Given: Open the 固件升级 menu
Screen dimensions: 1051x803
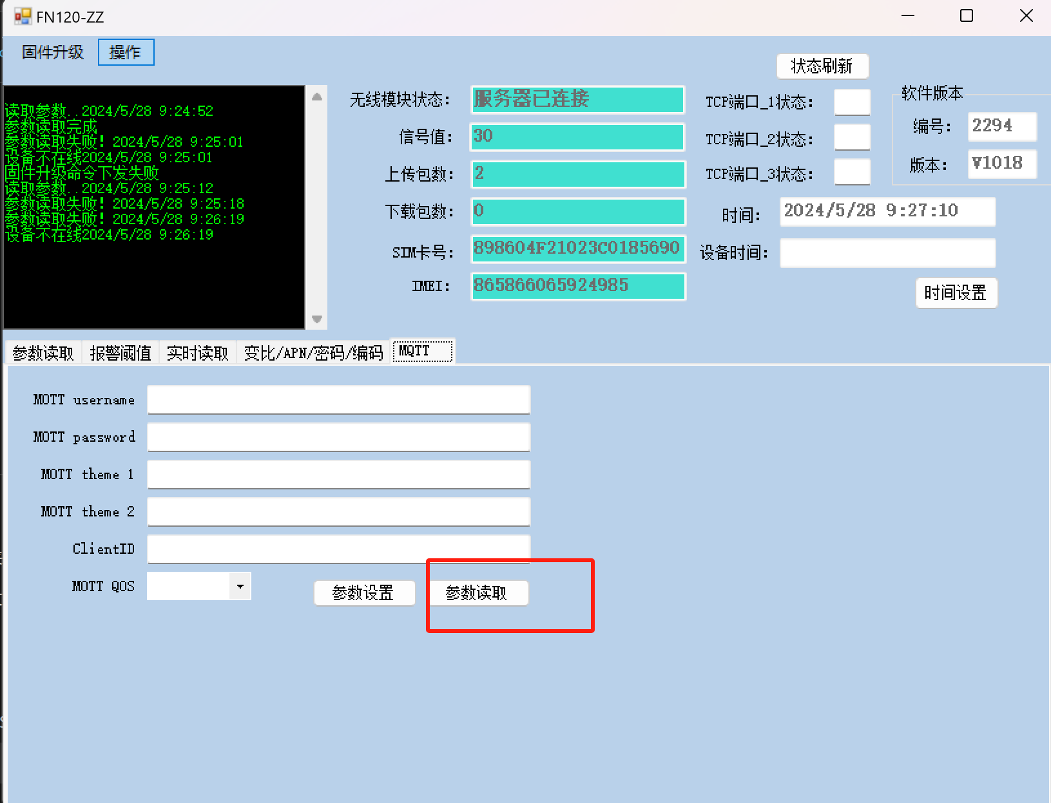Looking at the screenshot, I should click(53, 52).
